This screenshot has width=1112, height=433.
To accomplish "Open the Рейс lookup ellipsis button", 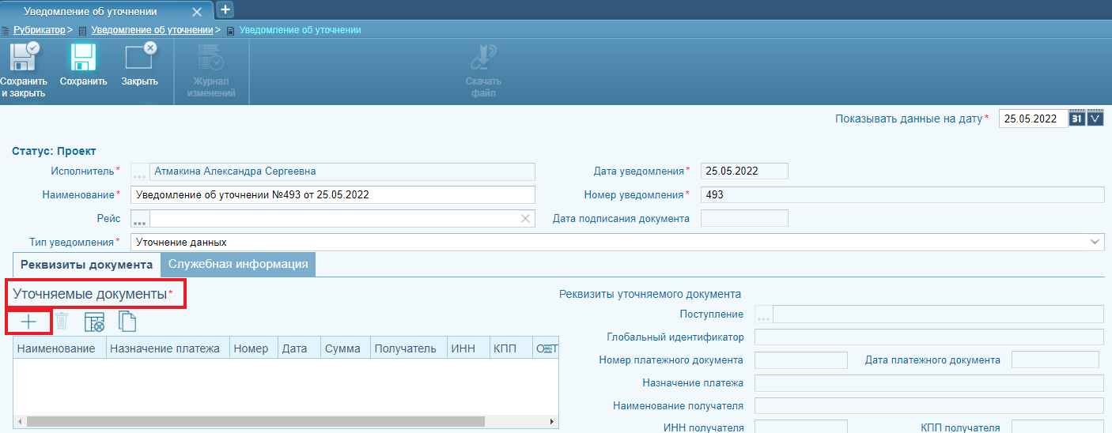I will point(139,219).
